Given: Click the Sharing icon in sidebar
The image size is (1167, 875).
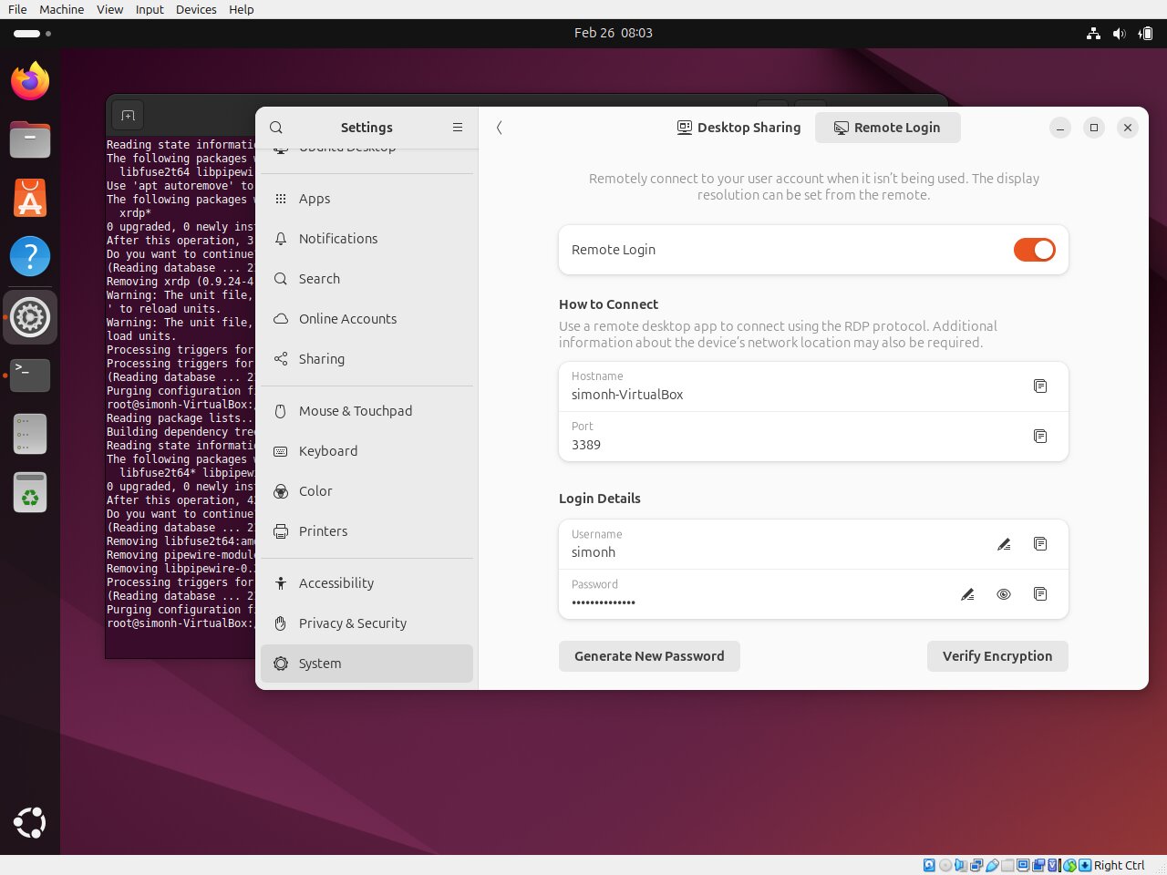Looking at the screenshot, I should click(x=281, y=359).
